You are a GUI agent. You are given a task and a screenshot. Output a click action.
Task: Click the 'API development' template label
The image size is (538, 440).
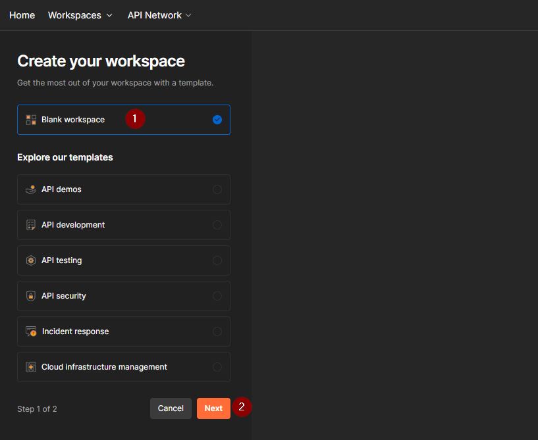tap(73, 225)
